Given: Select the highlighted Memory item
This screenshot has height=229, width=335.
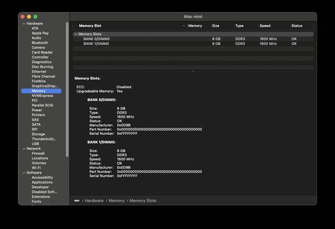Looking at the screenshot, I should [x=41, y=91].
